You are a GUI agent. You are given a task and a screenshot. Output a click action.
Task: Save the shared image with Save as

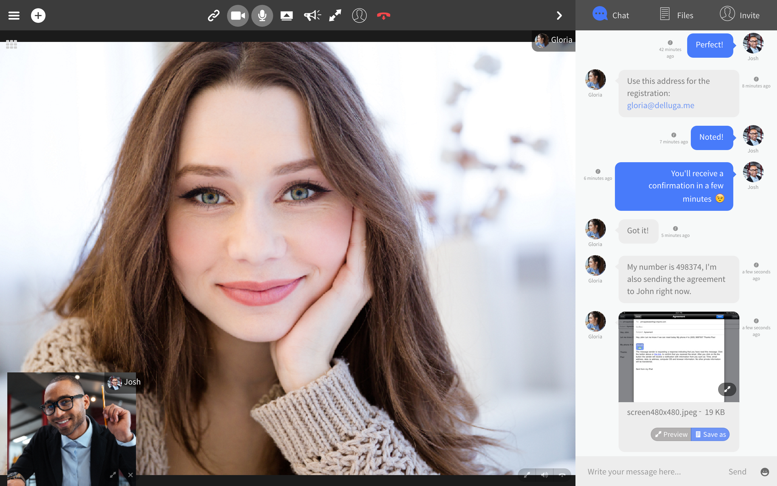[x=710, y=434]
